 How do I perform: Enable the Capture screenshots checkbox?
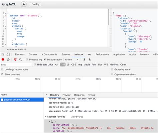tap(112, 74)
